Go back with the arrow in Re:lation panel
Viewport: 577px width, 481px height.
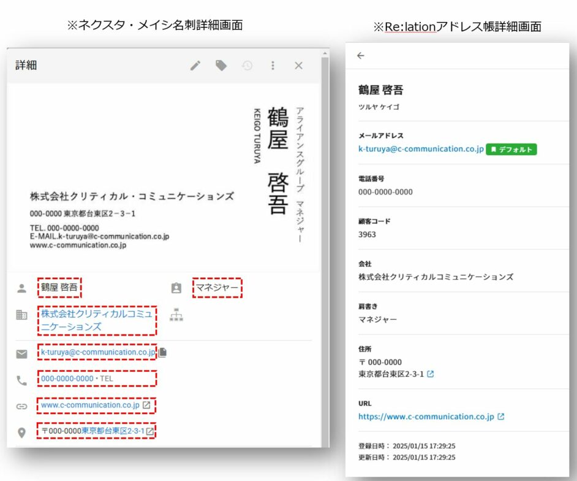(x=361, y=56)
